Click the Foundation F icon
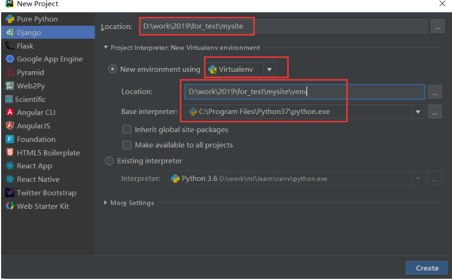 click(10, 139)
